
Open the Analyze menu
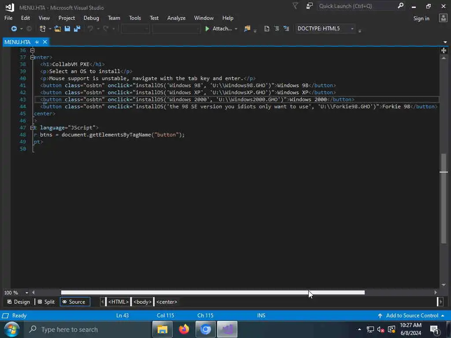click(x=176, y=18)
